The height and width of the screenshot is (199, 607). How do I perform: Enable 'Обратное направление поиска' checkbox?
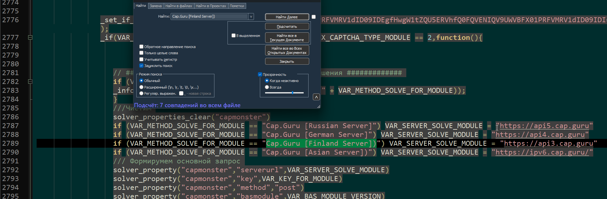pyautogui.click(x=142, y=47)
